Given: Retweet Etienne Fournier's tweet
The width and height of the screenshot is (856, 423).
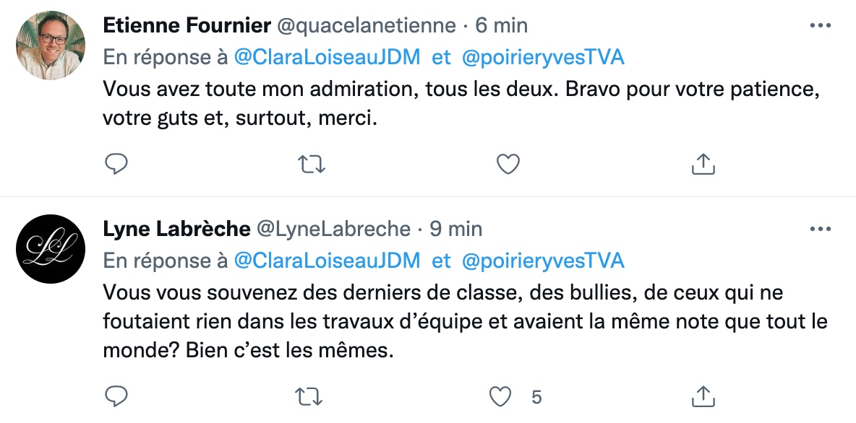Looking at the screenshot, I should (x=311, y=164).
